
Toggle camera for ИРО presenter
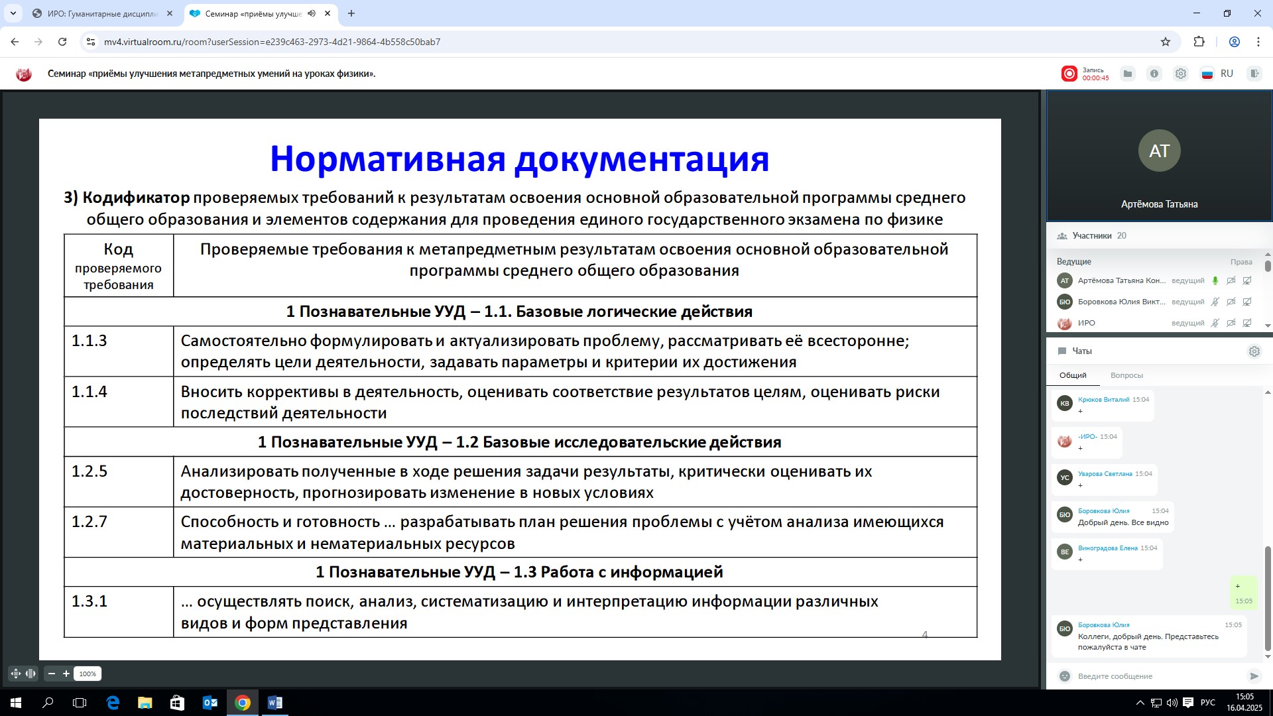[x=1231, y=323]
